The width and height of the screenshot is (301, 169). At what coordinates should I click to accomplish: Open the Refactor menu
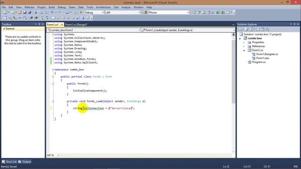[x=30, y=8]
